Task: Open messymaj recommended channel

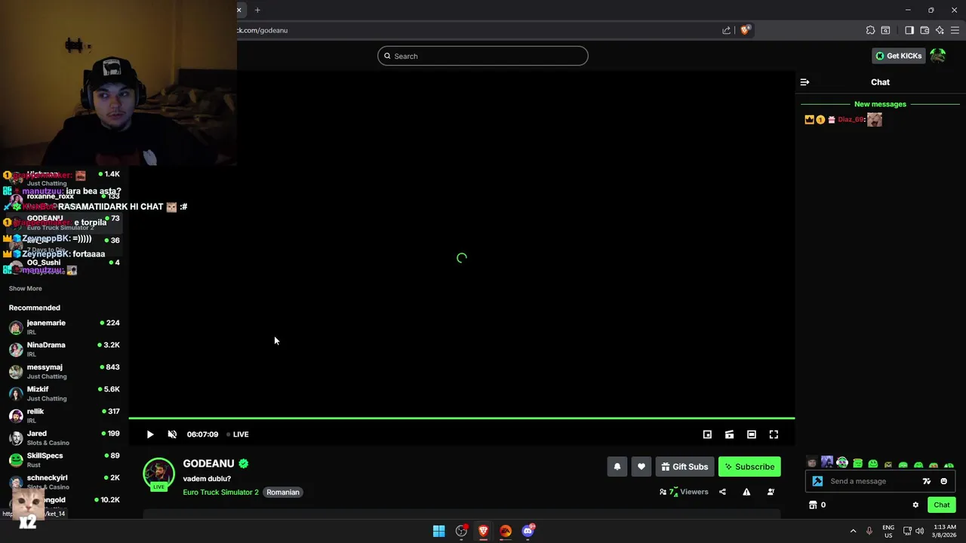Action: tap(64, 372)
